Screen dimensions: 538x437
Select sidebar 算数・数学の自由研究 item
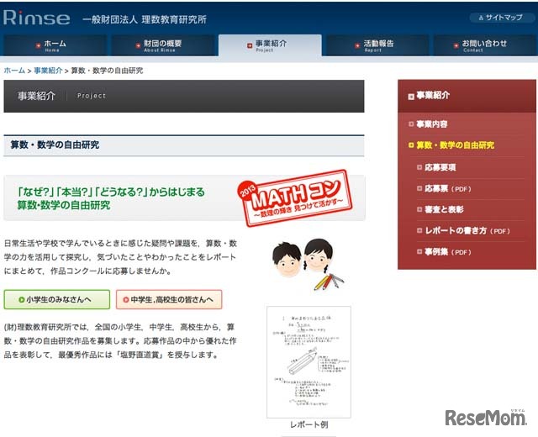tap(455, 145)
